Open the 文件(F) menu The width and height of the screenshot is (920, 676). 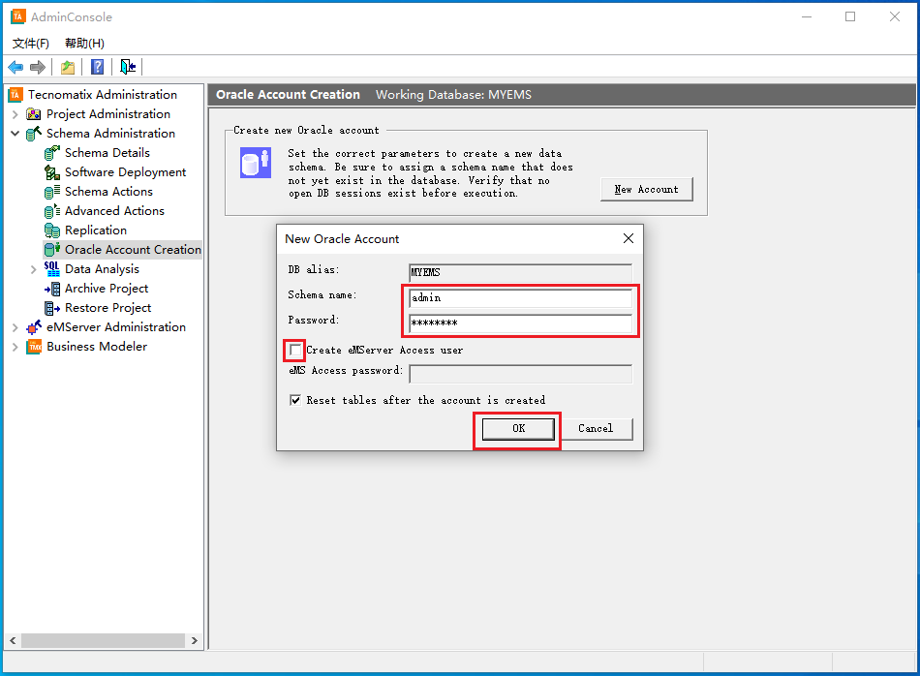[x=31, y=44]
